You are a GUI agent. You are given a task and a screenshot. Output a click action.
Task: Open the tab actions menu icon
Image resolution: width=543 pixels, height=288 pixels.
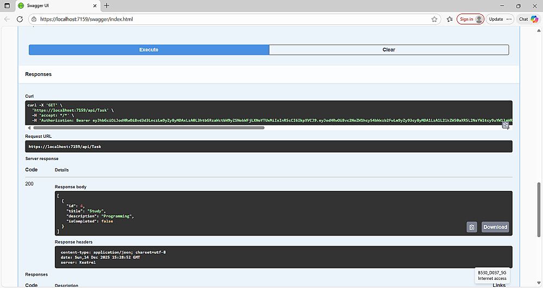pyautogui.click(x=7, y=5)
